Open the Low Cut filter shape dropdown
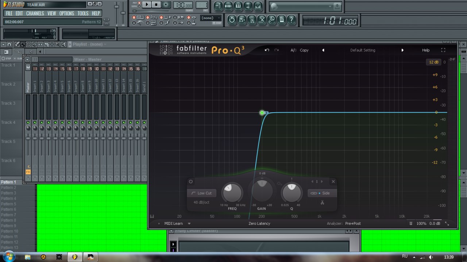The width and height of the screenshot is (467, 262). tap(201, 193)
